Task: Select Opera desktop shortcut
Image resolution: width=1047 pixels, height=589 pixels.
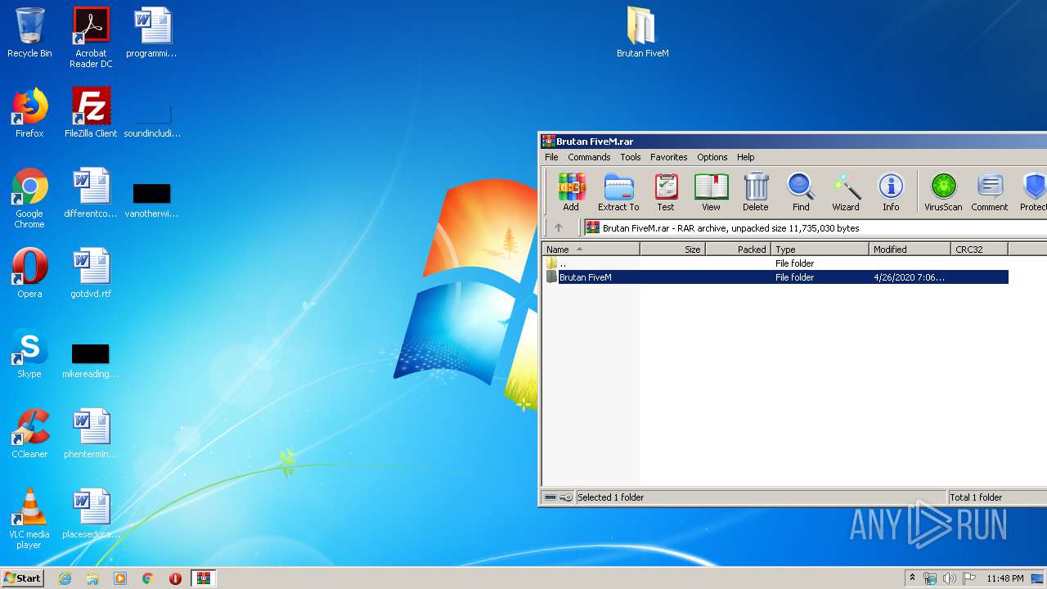Action: [x=29, y=273]
